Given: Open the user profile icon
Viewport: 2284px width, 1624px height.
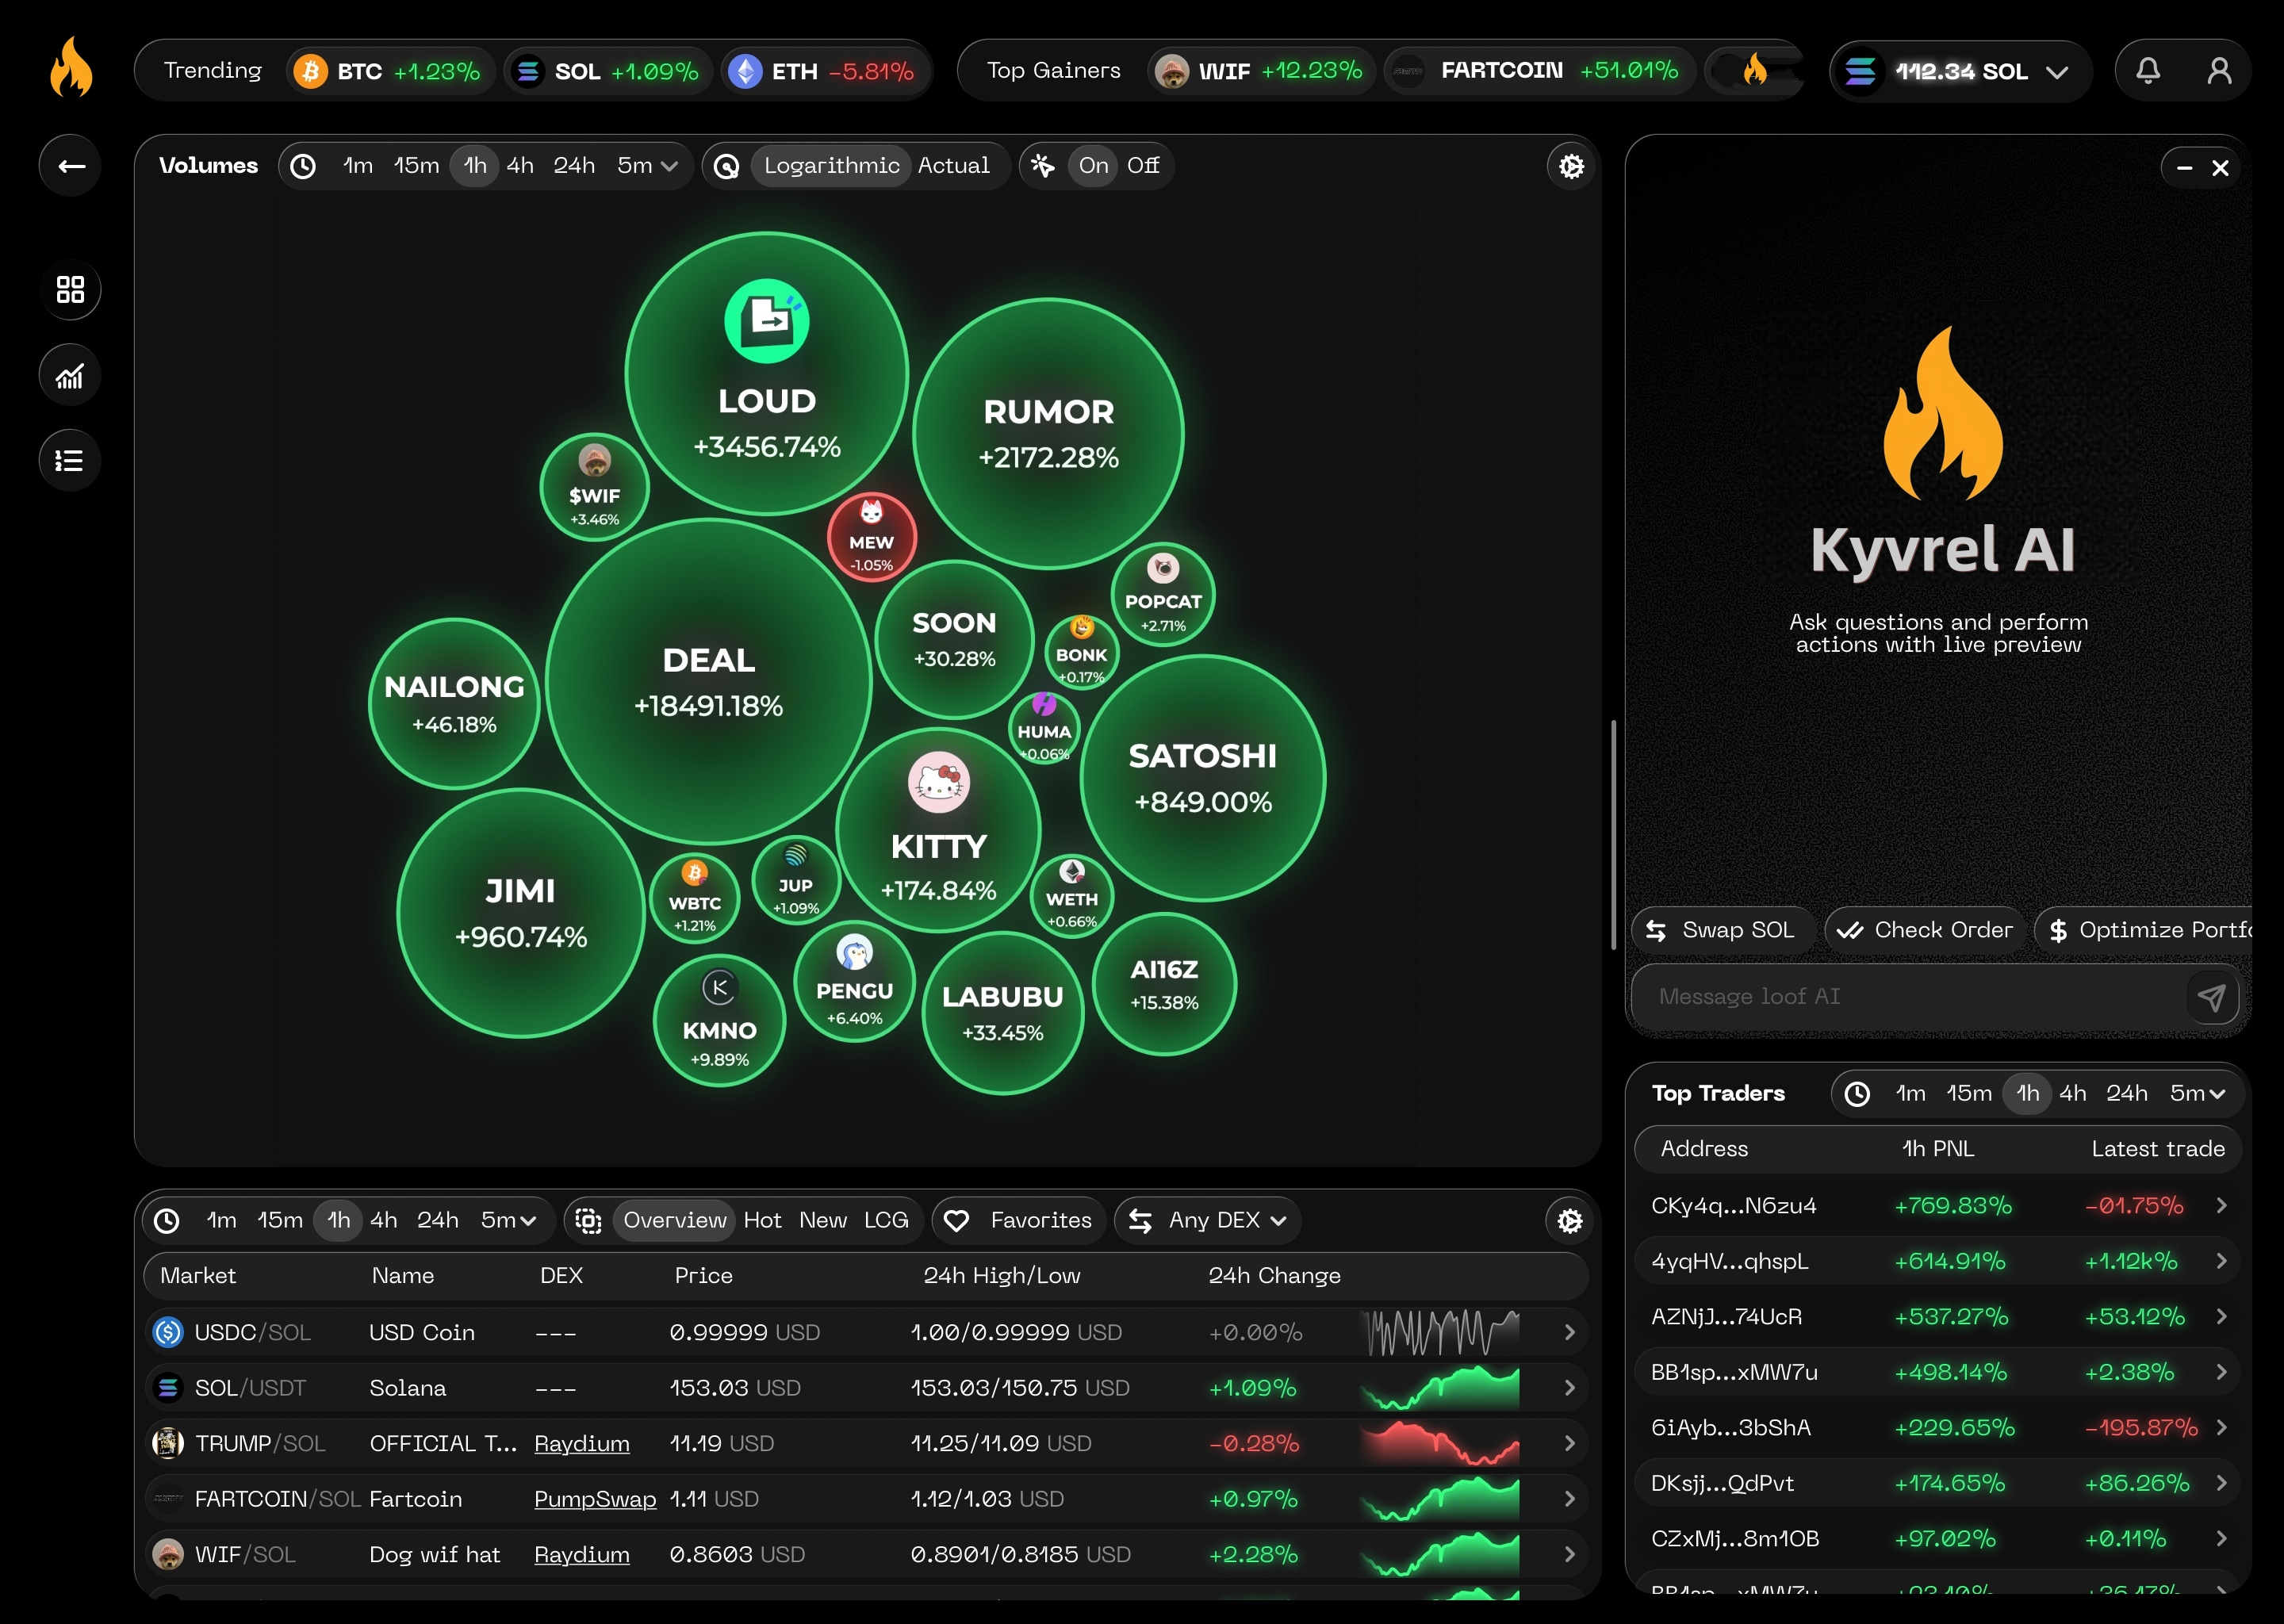Looking at the screenshot, I should 2219,70.
